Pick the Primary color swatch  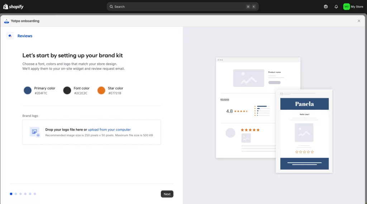click(x=28, y=90)
